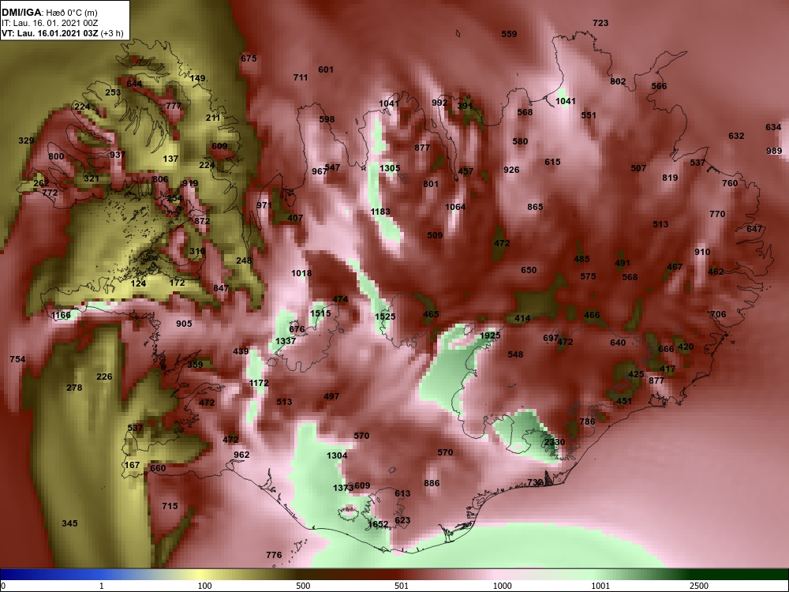Click the map value '886'
This screenshot has height=592, width=789.
(x=432, y=483)
